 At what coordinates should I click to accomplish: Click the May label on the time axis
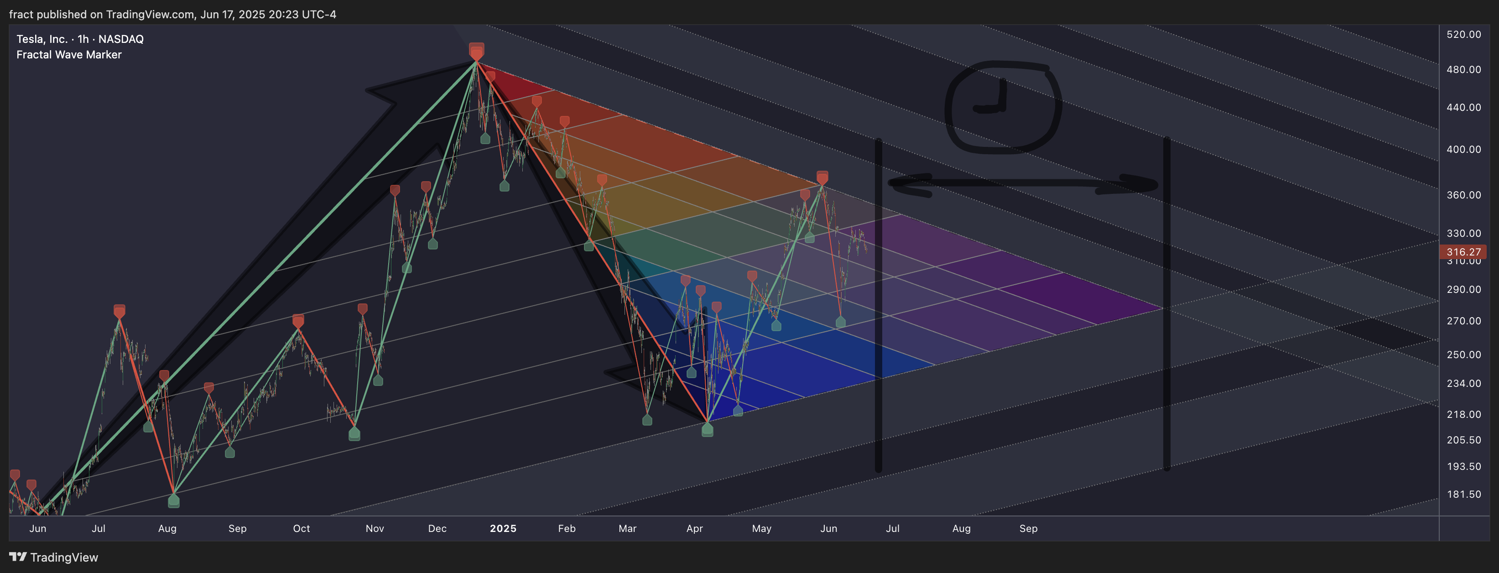click(x=761, y=528)
